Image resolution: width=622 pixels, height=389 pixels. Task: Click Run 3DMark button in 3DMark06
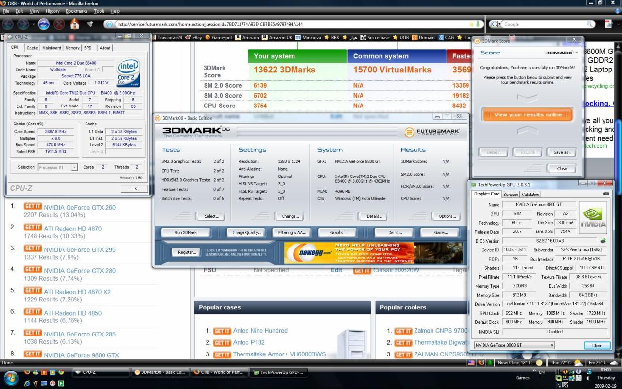tap(186, 232)
